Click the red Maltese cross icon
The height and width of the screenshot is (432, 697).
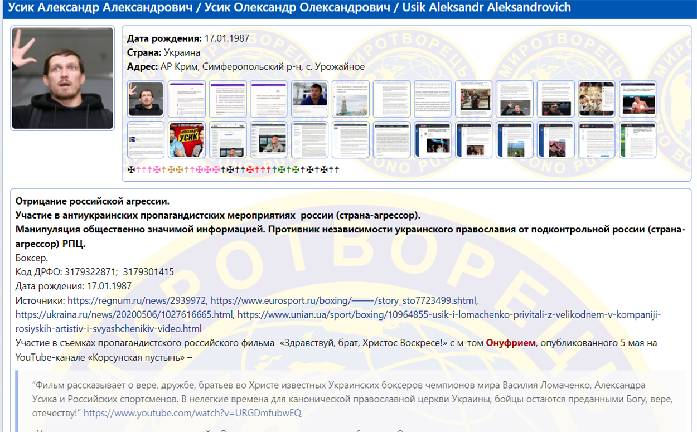coord(250,169)
